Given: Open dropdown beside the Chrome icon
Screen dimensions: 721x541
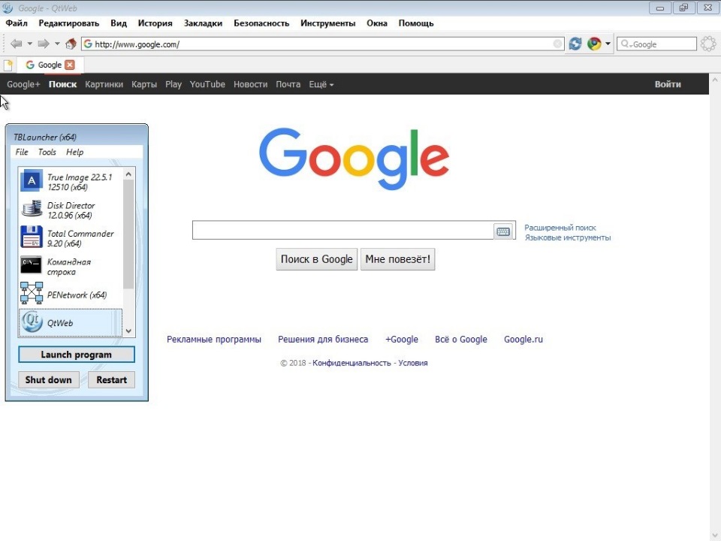Looking at the screenshot, I should (608, 44).
